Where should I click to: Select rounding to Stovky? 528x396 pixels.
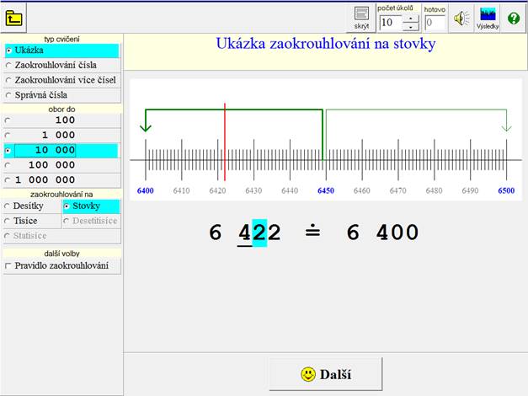pos(91,206)
